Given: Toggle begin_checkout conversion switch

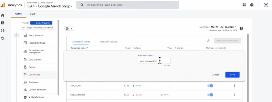Looking at the screenshot, I should tap(210, 95).
